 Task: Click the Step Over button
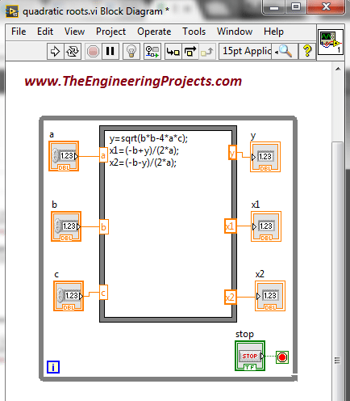(190, 51)
